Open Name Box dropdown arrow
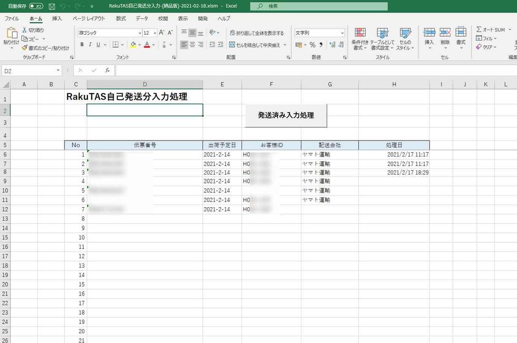This screenshot has width=517, height=343. click(x=58, y=70)
